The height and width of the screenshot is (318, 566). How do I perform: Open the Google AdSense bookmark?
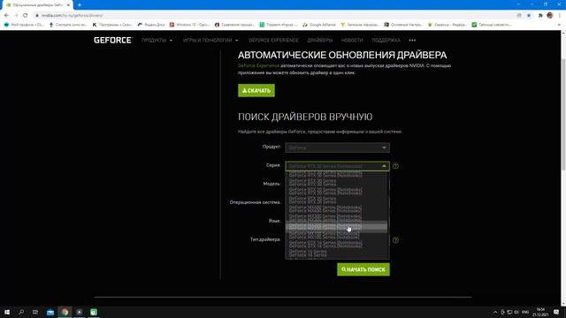[319, 25]
